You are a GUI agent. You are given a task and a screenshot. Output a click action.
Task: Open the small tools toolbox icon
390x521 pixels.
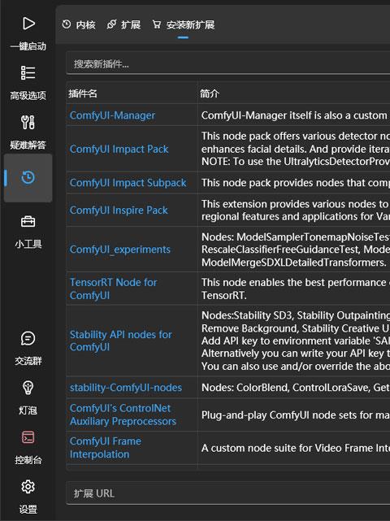[x=28, y=221]
